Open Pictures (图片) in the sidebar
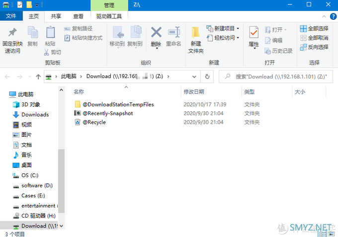The width and height of the screenshot is (338, 237). [22, 135]
